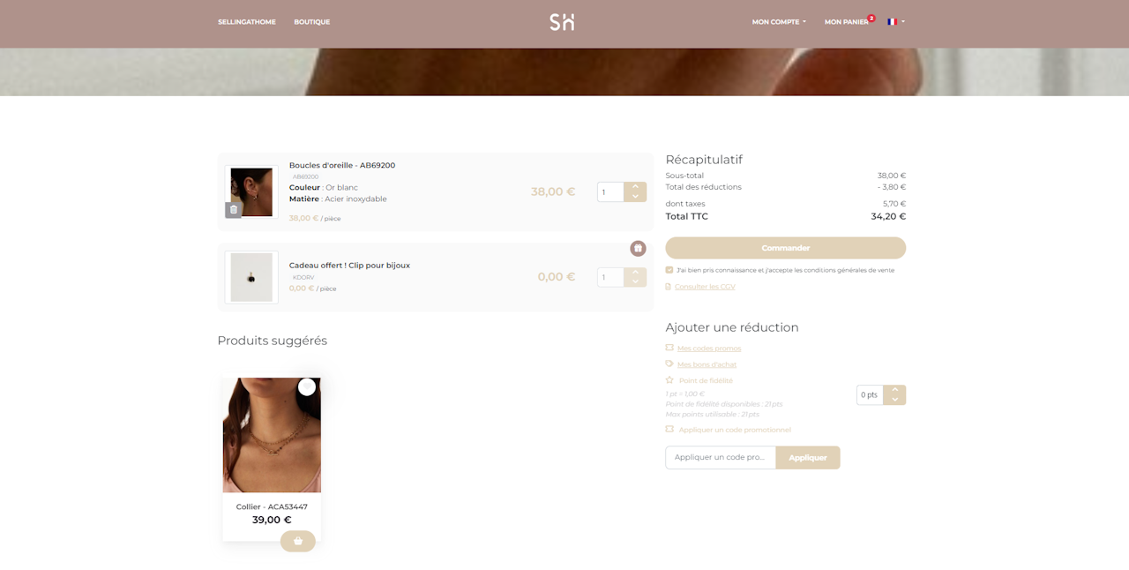Open the Mes codes promos link
This screenshot has height=570, width=1129.
pos(708,349)
